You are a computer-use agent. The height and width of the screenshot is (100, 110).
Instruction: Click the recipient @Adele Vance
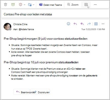[26, 29]
